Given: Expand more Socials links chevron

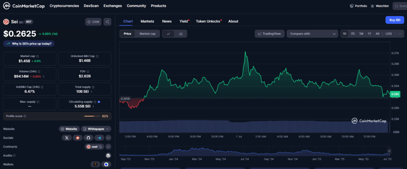Looking at the screenshot, I should point(109,138).
